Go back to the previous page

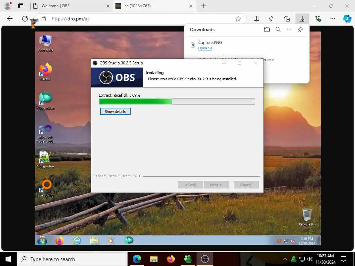[9, 19]
